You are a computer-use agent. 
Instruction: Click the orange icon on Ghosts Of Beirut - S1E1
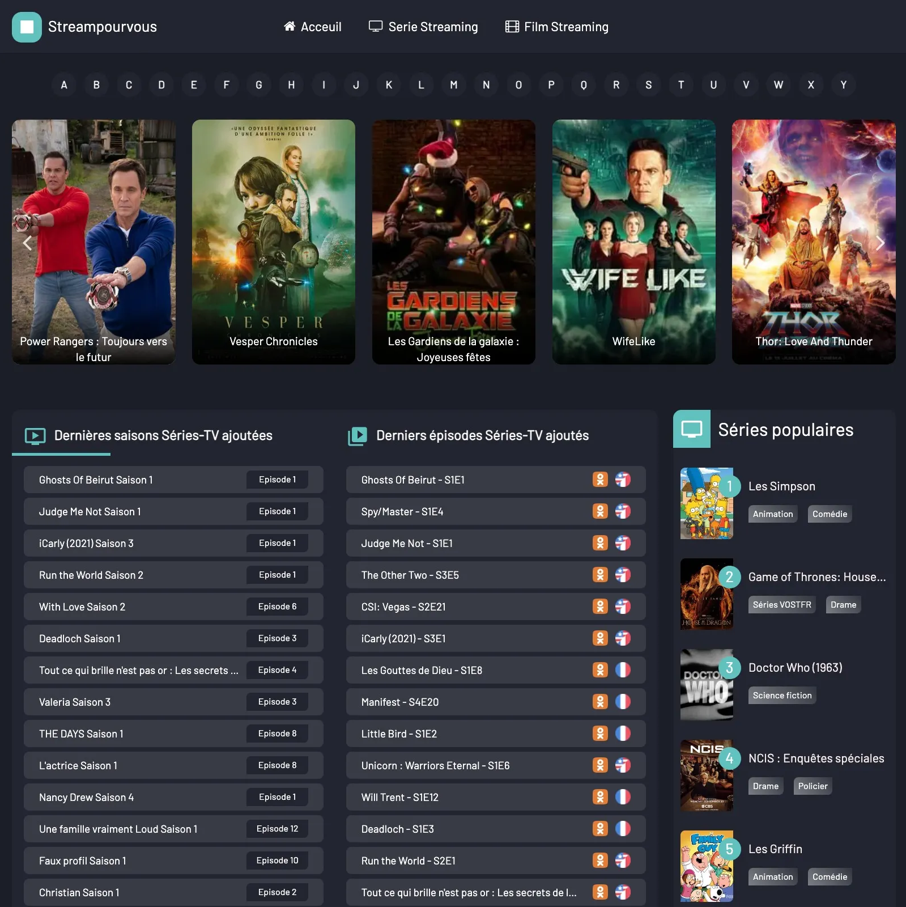tap(600, 480)
